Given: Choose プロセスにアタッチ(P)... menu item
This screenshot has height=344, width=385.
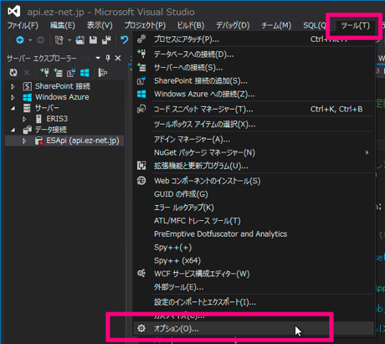Looking at the screenshot, I should point(254,39).
